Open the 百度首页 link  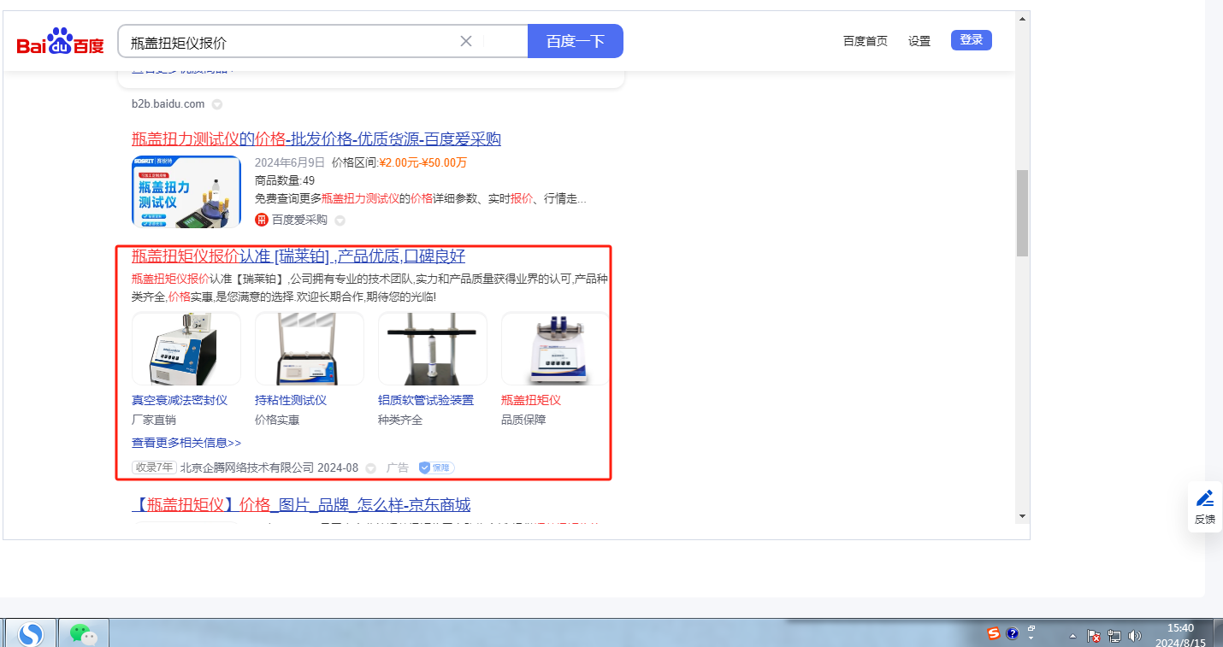(x=866, y=41)
